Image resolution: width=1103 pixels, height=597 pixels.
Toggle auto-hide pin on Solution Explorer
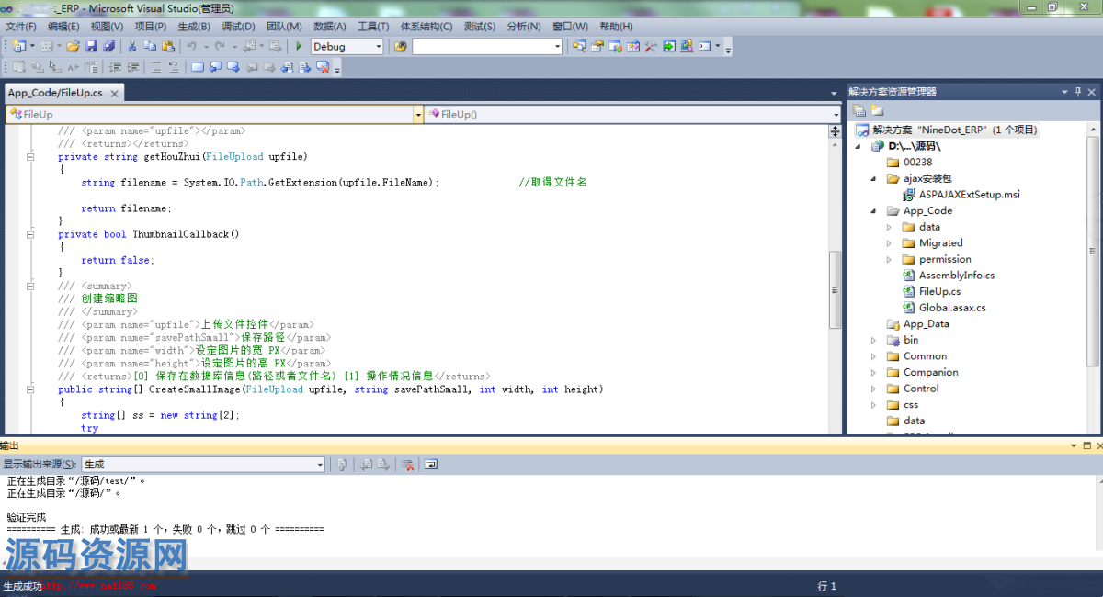[1078, 92]
